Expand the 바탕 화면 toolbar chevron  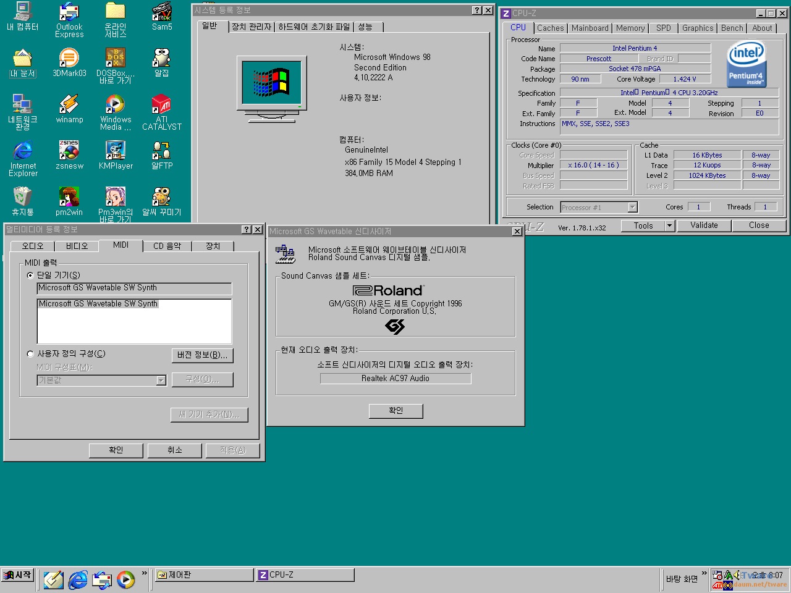click(x=704, y=573)
